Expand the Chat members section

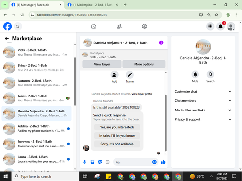click(x=203, y=101)
